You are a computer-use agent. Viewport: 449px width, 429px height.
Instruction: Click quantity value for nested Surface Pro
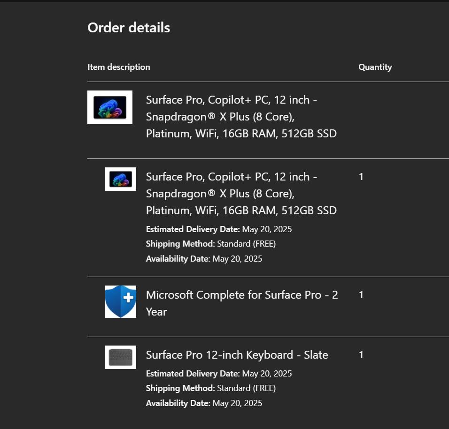[x=361, y=177]
